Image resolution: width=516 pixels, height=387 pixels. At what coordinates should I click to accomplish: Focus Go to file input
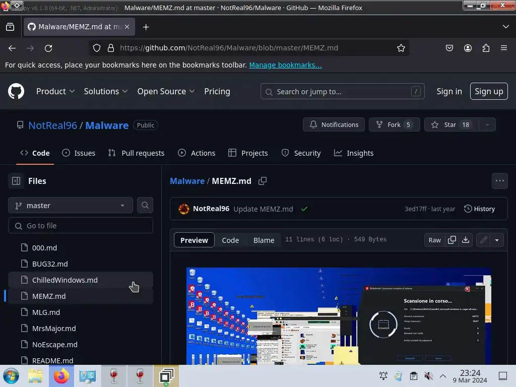pyautogui.click(x=81, y=226)
